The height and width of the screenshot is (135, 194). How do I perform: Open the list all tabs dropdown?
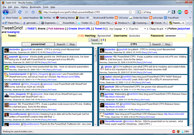click(x=191, y=23)
